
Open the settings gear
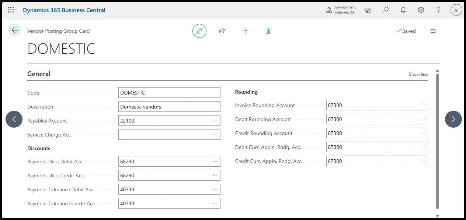click(421, 10)
